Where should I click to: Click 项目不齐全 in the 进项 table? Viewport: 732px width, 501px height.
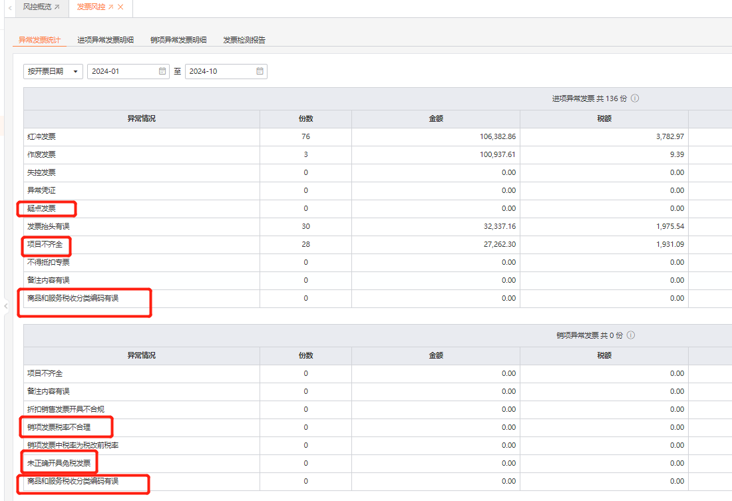coord(45,244)
